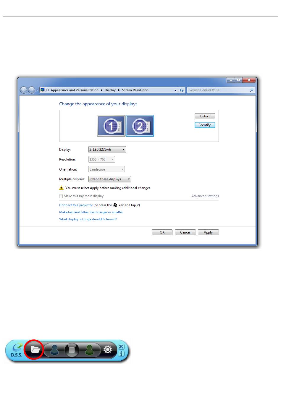The image size is (281, 410).
Task: Click the Cancel button
Action: [x=185, y=232]
